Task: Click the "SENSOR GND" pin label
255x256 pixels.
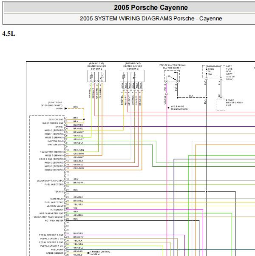Action: tap(56, 119)
